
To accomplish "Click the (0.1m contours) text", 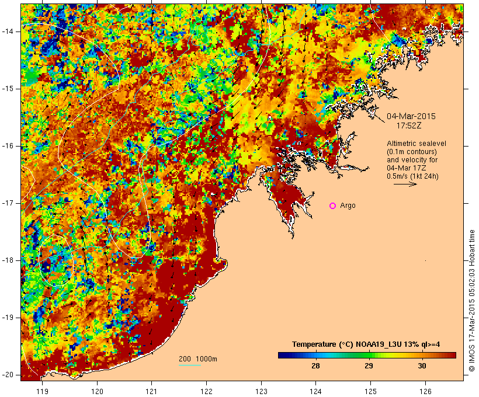I will pos(412,152).
